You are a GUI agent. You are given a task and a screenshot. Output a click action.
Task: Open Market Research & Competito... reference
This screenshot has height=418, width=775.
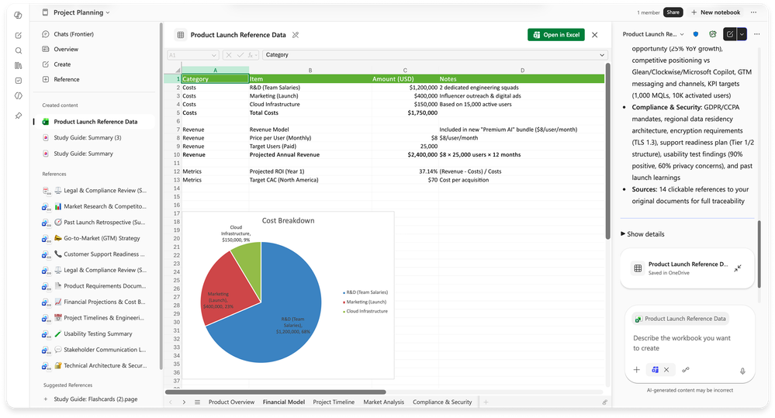point(94,206)
